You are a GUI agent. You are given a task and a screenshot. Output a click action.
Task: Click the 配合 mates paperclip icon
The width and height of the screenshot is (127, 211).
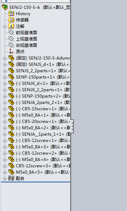pos(11,179)
